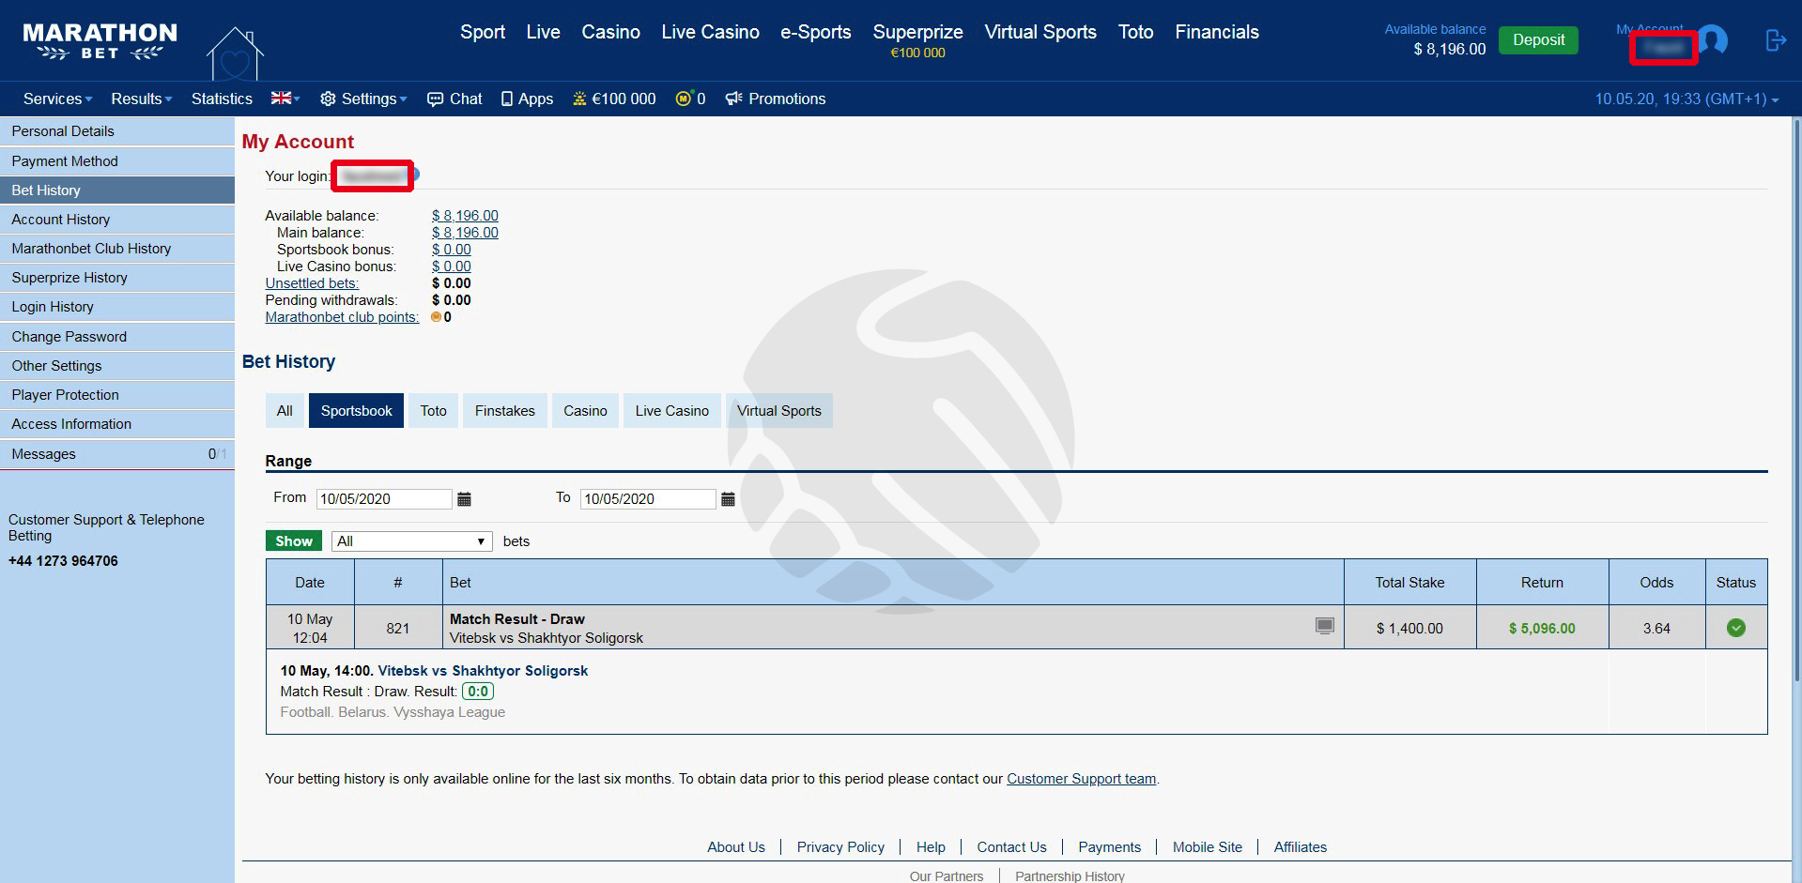Open the timezone dropdown

tap(1686, 99)
